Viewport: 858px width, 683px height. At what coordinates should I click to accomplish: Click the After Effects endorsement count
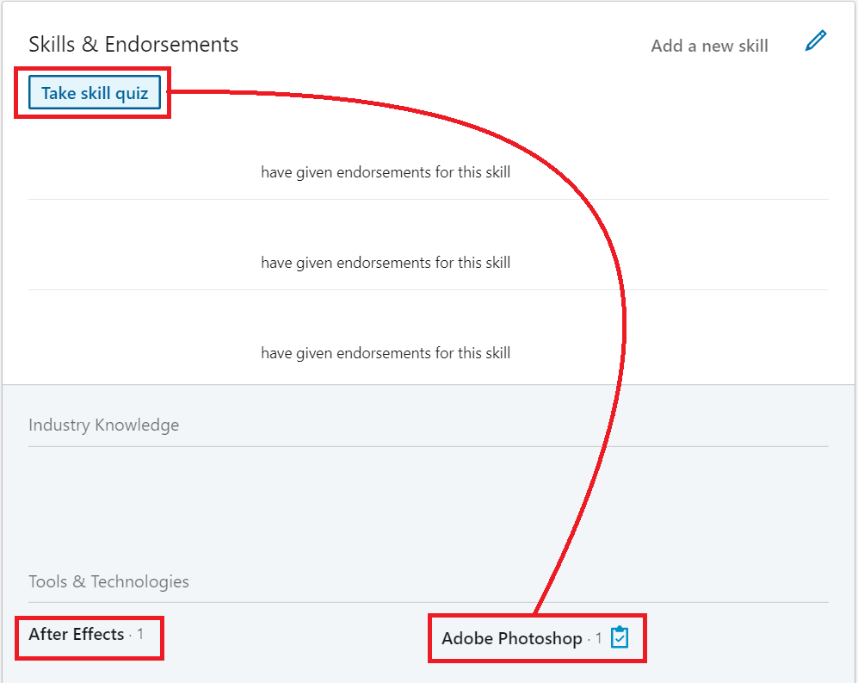coord(139,635)
